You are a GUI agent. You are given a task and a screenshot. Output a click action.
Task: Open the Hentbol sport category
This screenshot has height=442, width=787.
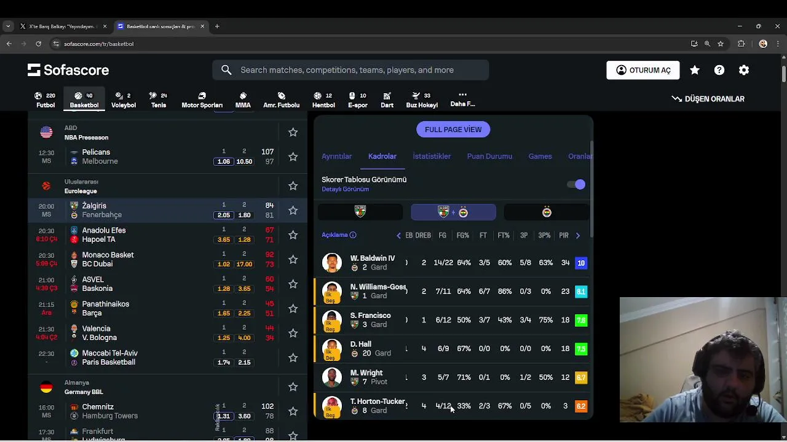[323, 100]
